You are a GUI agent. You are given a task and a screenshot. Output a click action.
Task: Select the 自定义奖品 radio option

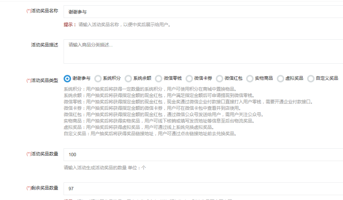pos(310,78)
